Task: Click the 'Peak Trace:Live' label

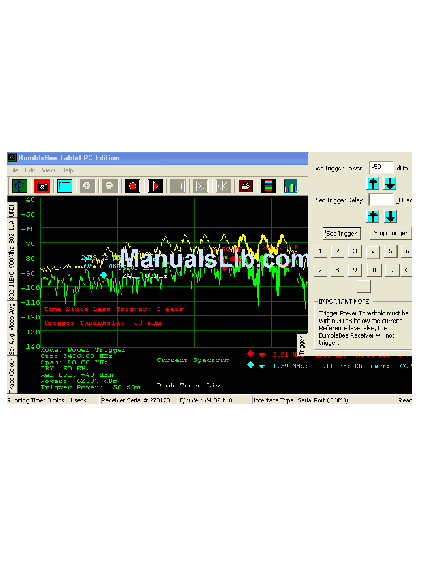Action: [x=191, y=386]
